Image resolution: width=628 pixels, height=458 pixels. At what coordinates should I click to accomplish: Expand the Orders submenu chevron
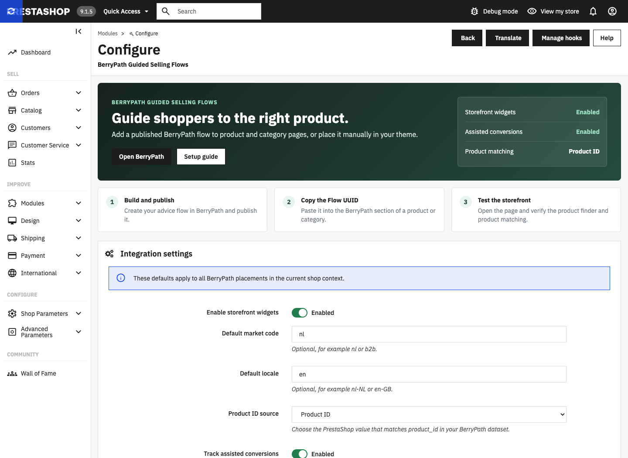pyautogui.click(x=78, y=93)
